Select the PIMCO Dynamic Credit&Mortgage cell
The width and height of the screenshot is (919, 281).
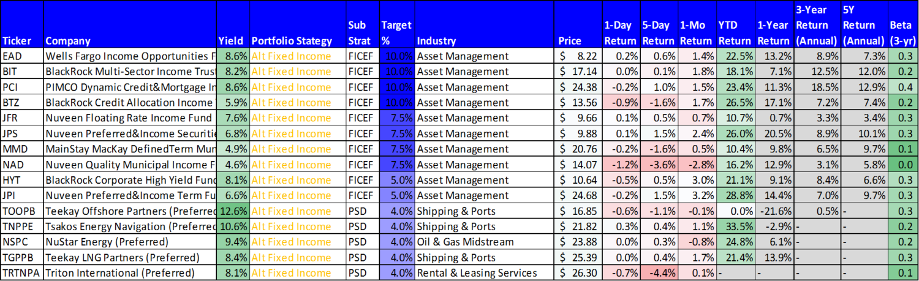[x=130, y=87]
